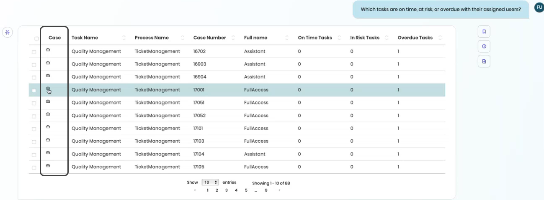544x200 pixels.
Task: Open the entries-per-page dropdown showing 10
Action: 210,182
